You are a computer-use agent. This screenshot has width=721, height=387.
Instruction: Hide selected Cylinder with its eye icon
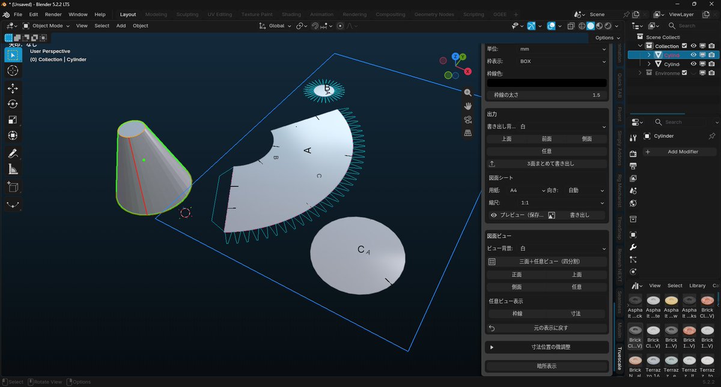(x=693, y=55)
